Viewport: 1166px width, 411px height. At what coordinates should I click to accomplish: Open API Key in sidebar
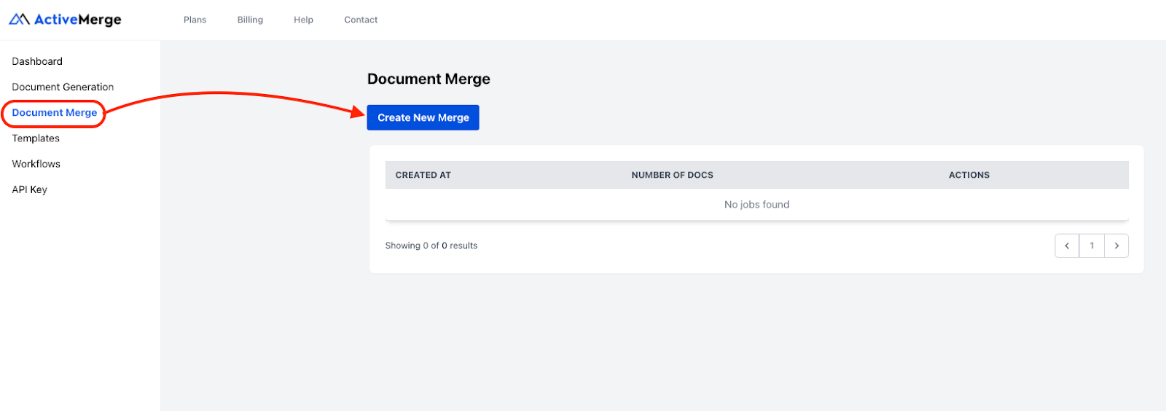[x=29, y=189]
